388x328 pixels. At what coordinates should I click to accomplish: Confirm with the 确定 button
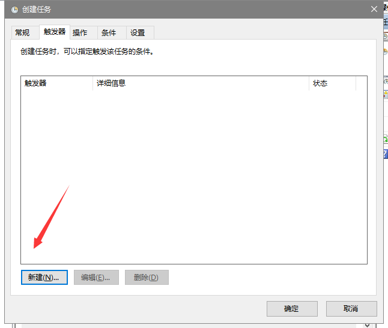click(291, 308)
